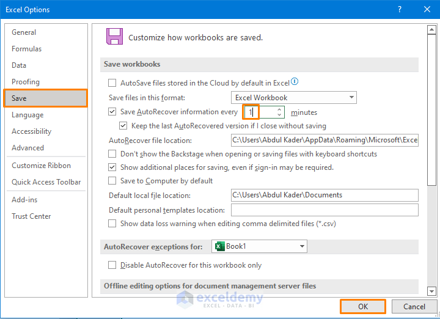Enable Disable AutoRecover for this workbook

tap(112, 265)
